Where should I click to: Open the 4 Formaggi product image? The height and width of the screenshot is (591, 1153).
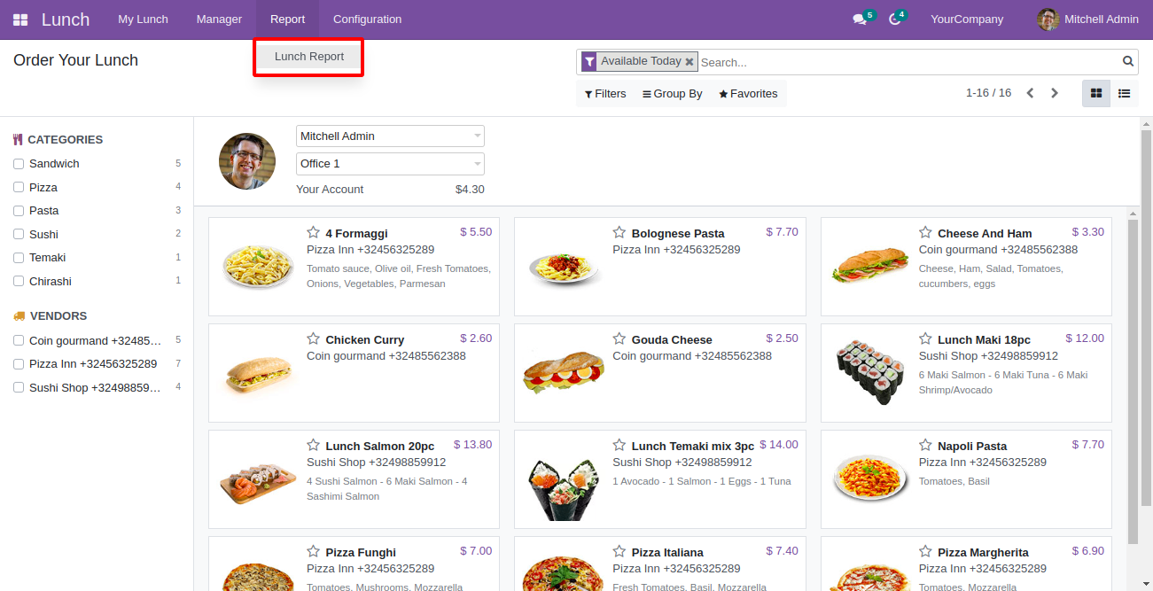(x=258, y=266)
